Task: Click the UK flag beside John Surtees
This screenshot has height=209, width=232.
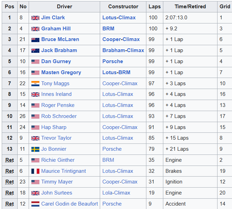Action: pyautogui.click(x=35, y=193)
